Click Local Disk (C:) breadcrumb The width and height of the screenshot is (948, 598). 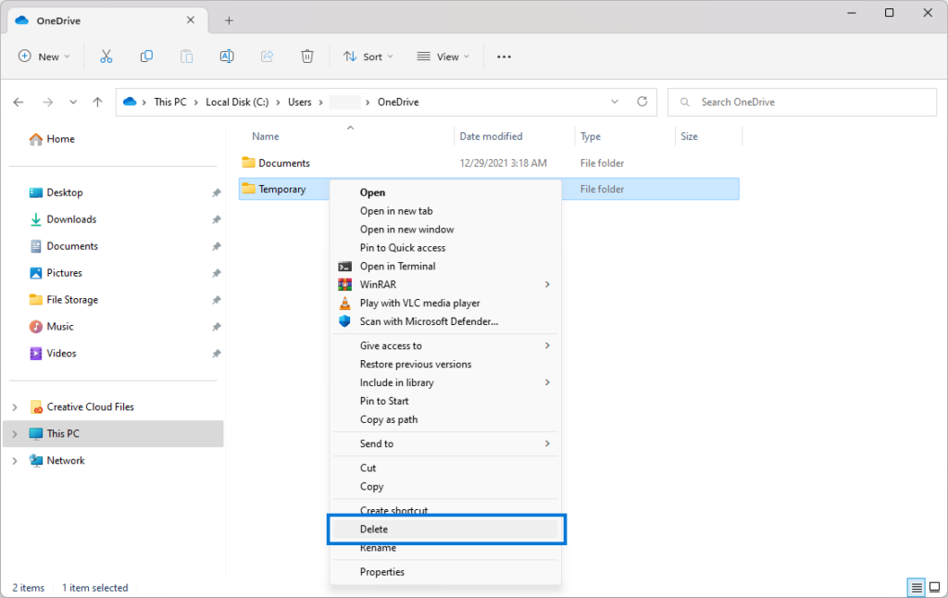(x=237, y=102)
